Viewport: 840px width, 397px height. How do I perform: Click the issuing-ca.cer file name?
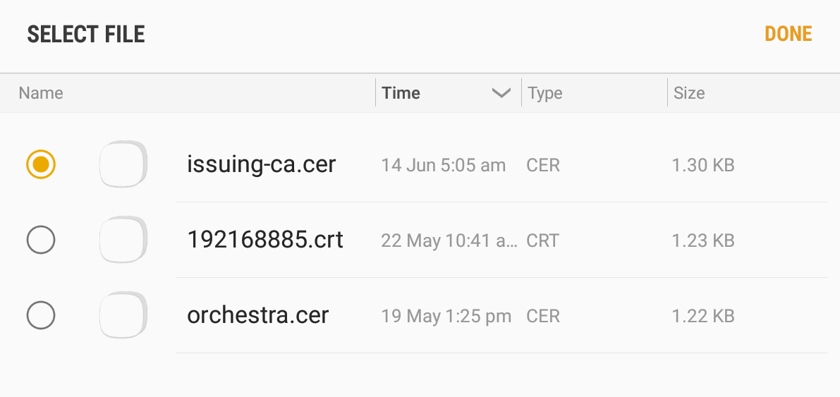pyautogui.click(x=261, y=164)
